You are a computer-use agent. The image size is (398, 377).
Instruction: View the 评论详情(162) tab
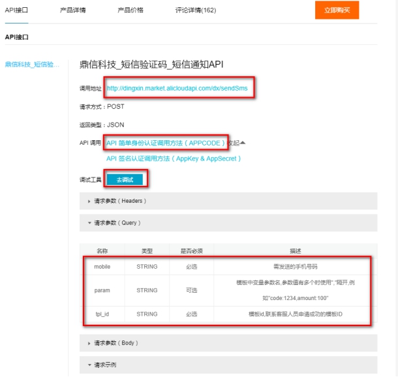[x=196, y=10]
